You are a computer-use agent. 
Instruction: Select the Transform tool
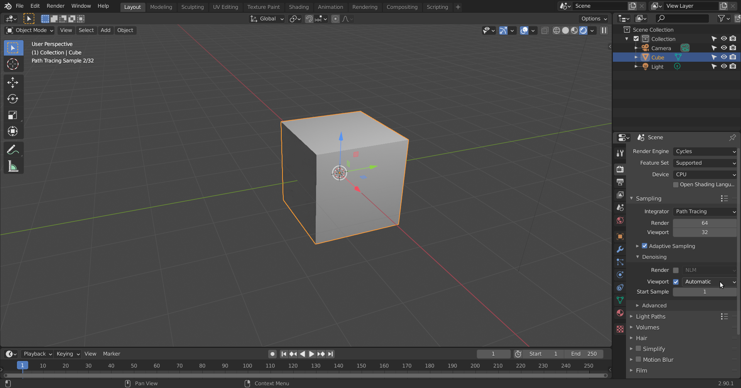pos(13,131)
